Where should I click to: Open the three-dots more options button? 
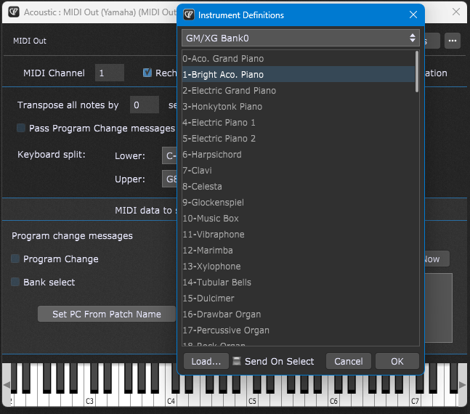point(453,41)
